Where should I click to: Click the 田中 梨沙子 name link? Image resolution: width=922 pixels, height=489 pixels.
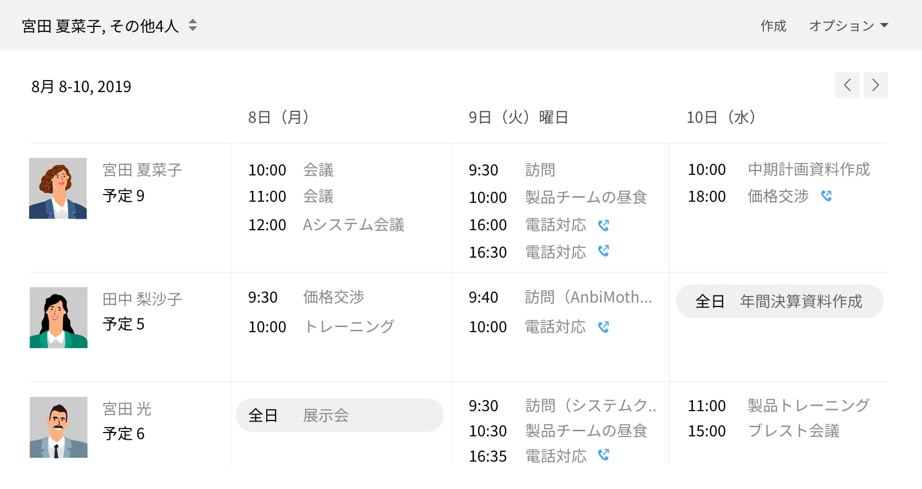142,299
